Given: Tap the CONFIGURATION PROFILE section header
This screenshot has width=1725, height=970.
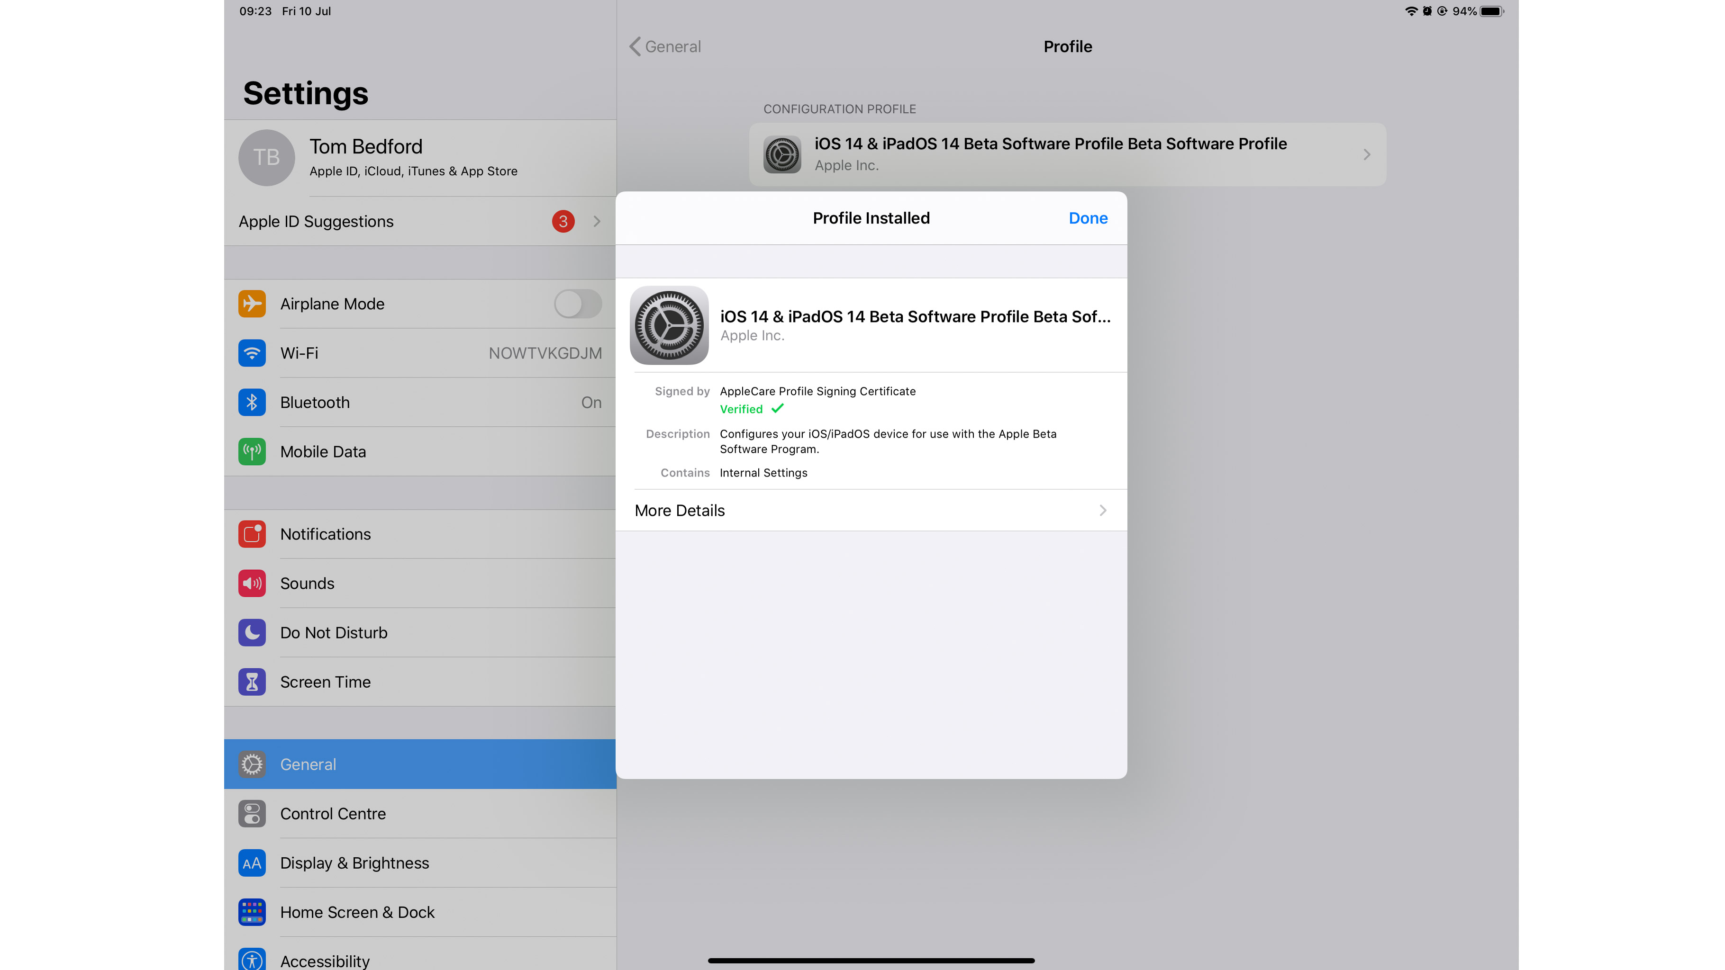Looking at the screenshot, I should pyautogui.click(x=840, y=109).
